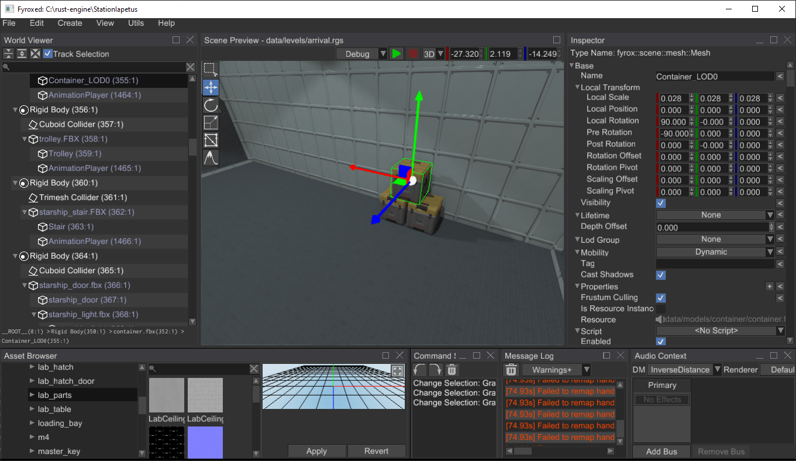Viewport: 796px width, 461px height.
Task: Disable Cast Shadows in the Inspector
Action: (x=660, y=275)
